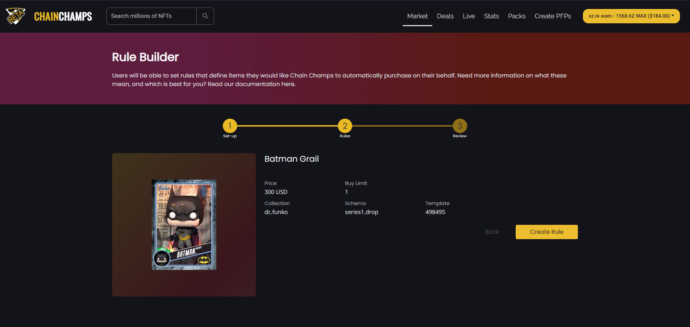Click the Create Rule button
Image resolution: width=690 pixels, height=327 pixels.
547,232
